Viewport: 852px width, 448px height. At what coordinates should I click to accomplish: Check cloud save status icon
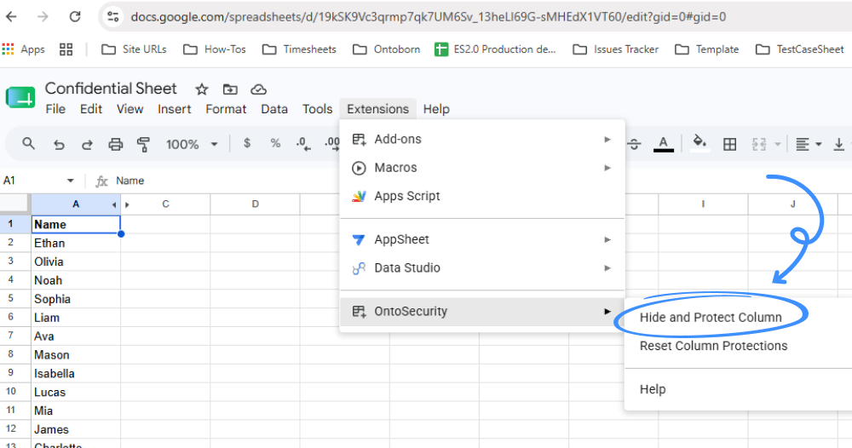258,89
